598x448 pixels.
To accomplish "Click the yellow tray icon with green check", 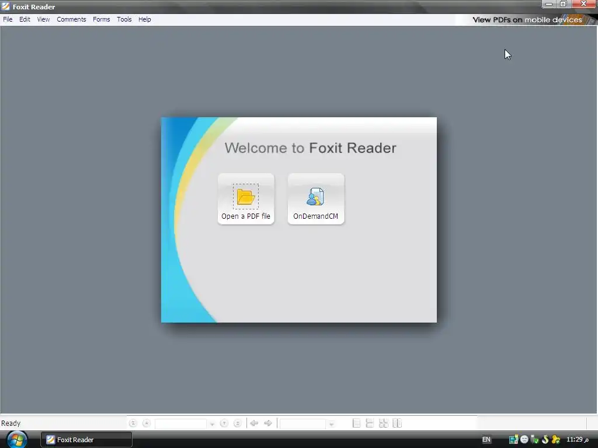I will [x=556, y=440].
